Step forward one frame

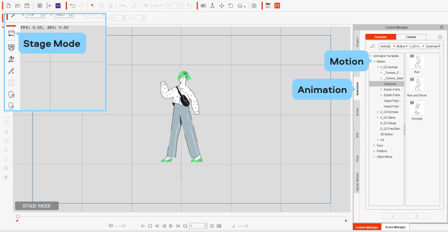[x=171, y=226]
